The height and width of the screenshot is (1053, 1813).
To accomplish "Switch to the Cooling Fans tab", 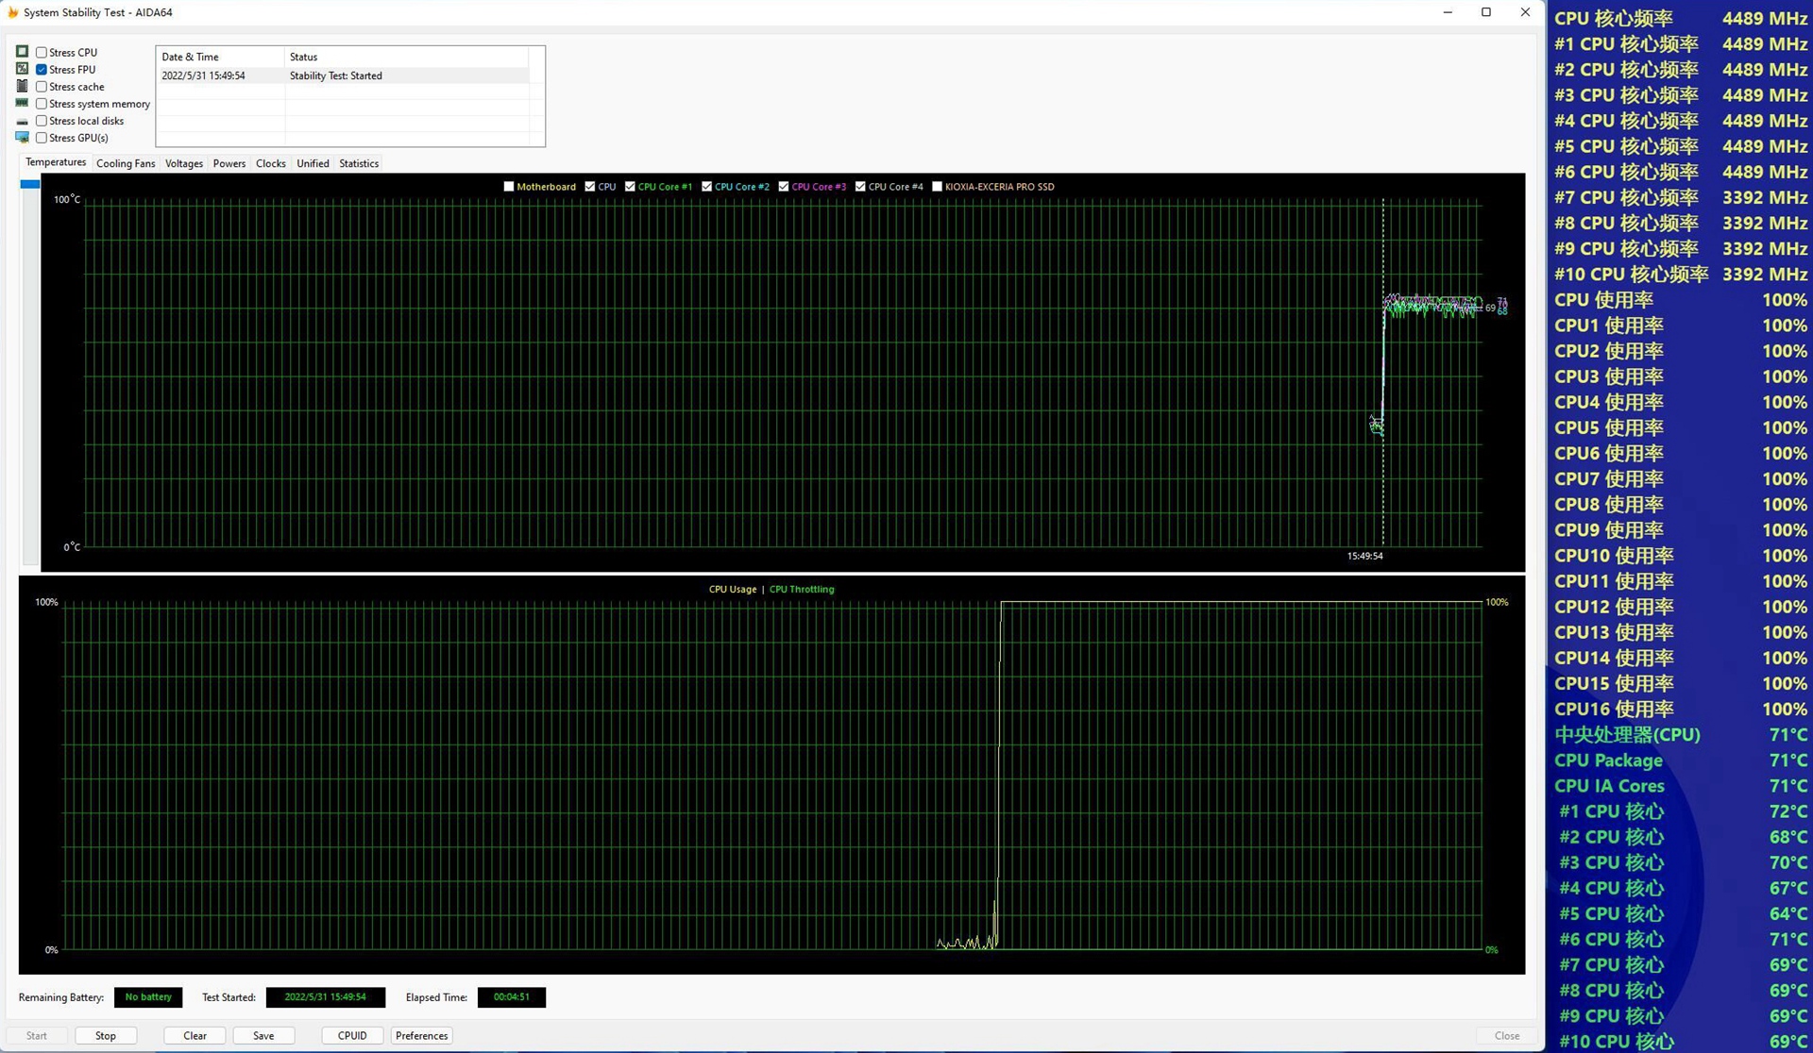I will (126, 163).
